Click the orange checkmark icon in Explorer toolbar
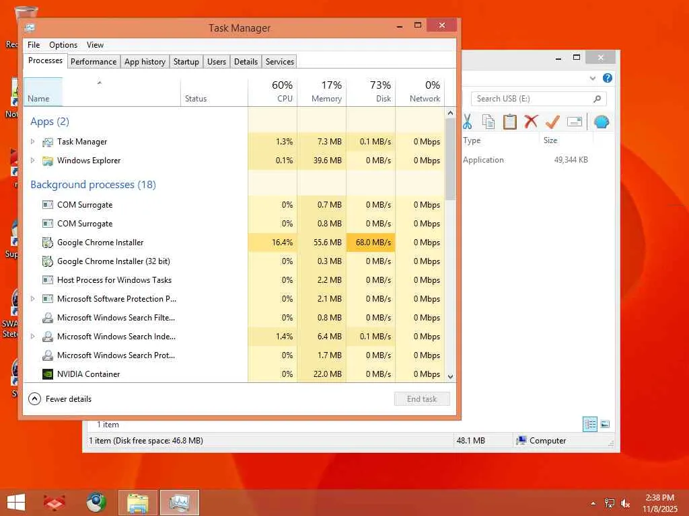This screenshot has height=516, width=689. tap(552, 122)
